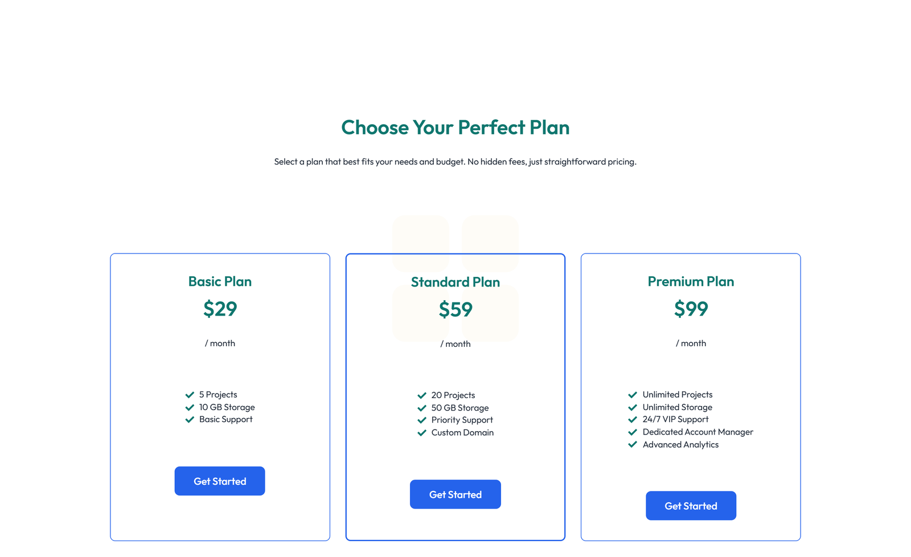Select the checkmark beside Basic Support
The height and width of the screenshot is (557, 911).
point(190,419)
